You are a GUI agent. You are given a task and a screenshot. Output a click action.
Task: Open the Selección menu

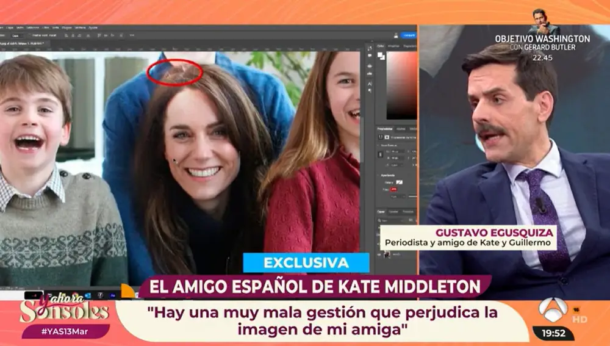[x=33, y=27]
